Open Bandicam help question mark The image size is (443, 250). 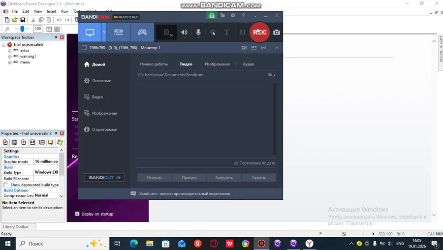pos(243,15)
